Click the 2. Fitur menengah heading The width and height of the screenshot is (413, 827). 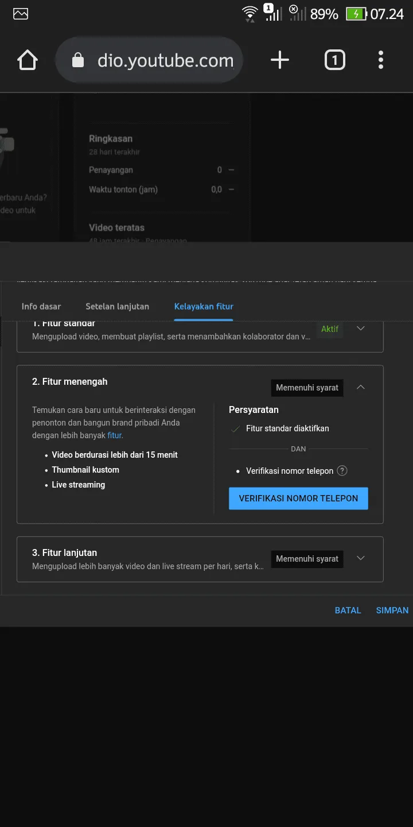point(70,381)
